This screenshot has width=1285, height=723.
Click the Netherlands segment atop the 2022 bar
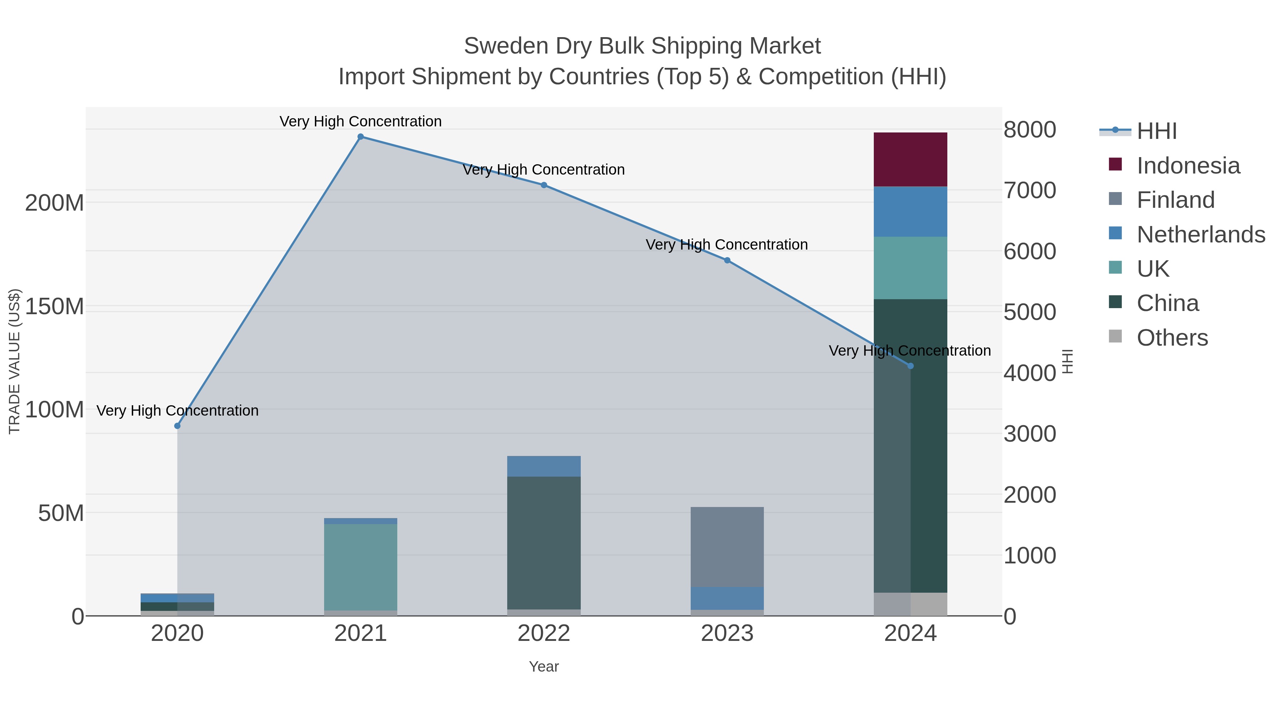(x=544, y=466)
